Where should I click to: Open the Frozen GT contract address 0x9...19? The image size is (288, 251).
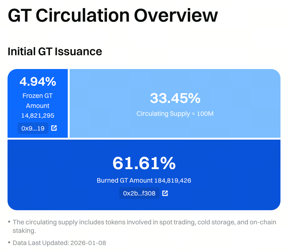click(x=33, y=128)
